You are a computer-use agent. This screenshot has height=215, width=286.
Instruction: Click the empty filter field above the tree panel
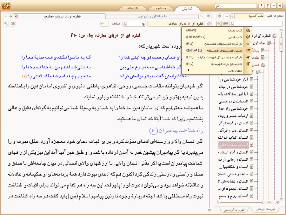(258, 24)
